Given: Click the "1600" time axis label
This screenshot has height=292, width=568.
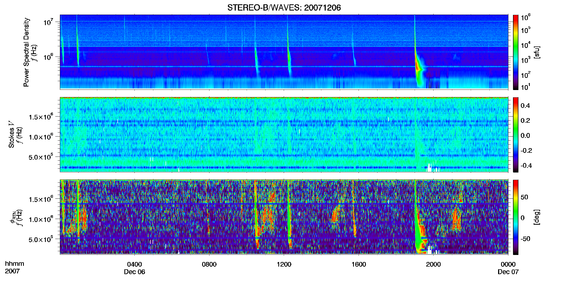Looking at the screenshot, I should click(x=359, y=264).
